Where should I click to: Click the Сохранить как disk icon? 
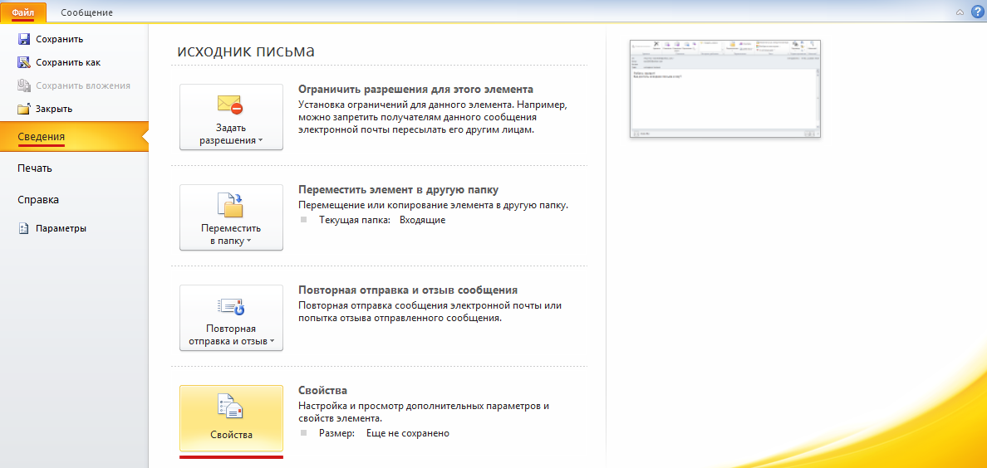(23, 62)
